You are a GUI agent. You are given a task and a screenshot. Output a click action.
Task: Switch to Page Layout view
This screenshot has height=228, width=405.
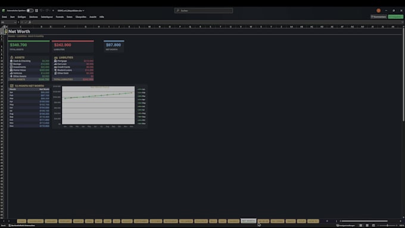[367, 226]
